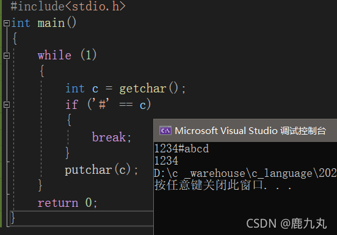Click the getchar() call in code
The height and width of the screenshot is (235, 337).
pos(149,89)
